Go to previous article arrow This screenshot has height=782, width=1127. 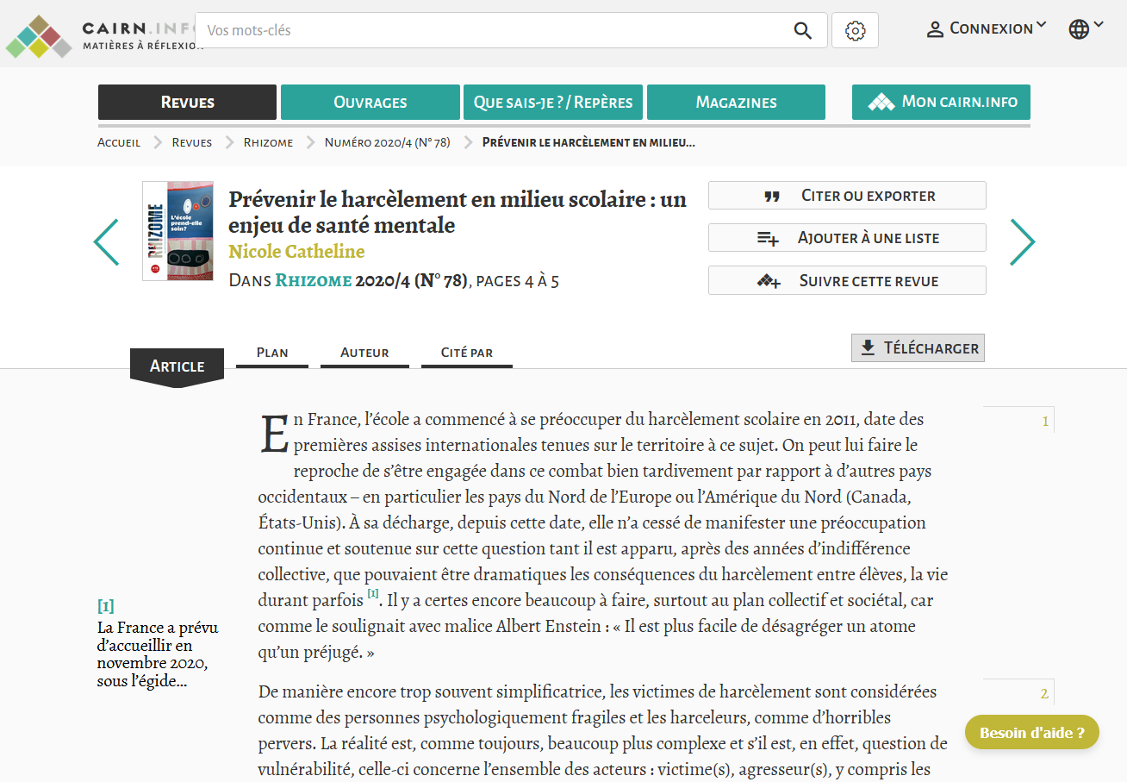coord(106,242)
